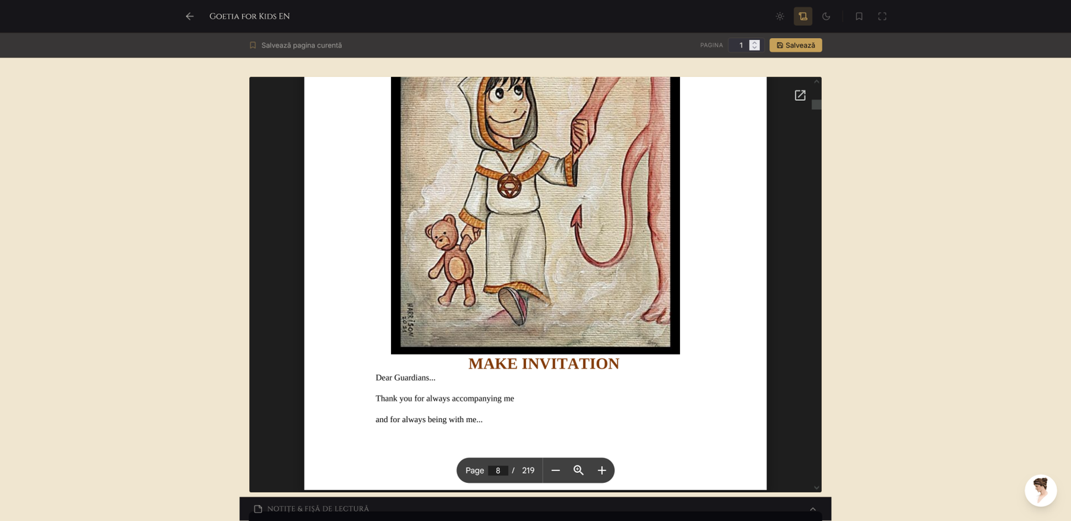Enter fullscreen reading mode
Image resolution: width=1071 pixels, height=521 pixels.
click(x=882, y=16)
